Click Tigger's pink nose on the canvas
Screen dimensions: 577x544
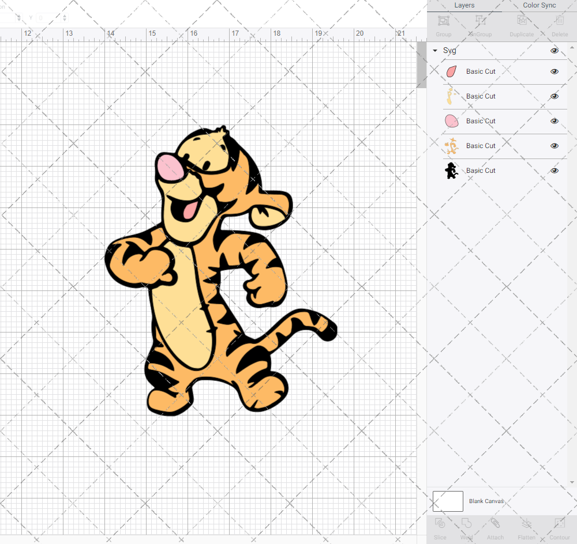pyautogui.click(x=171, y=168)
